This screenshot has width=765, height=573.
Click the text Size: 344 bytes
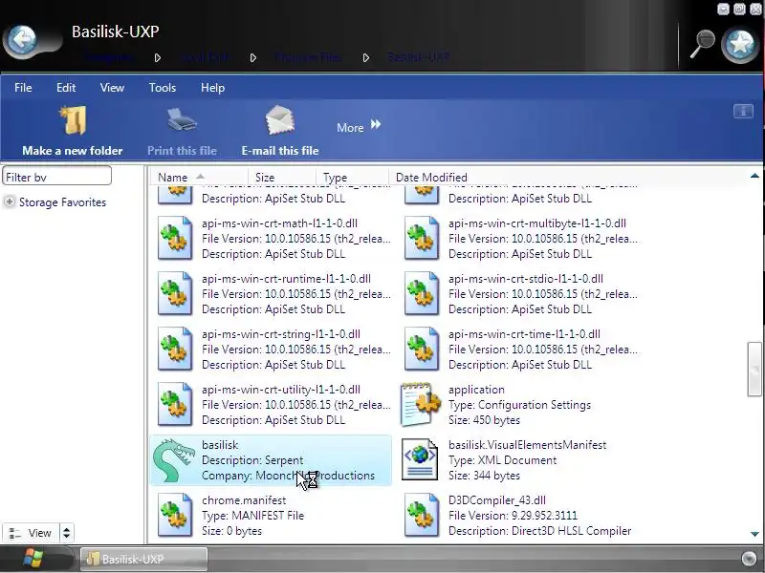point(484,476)
